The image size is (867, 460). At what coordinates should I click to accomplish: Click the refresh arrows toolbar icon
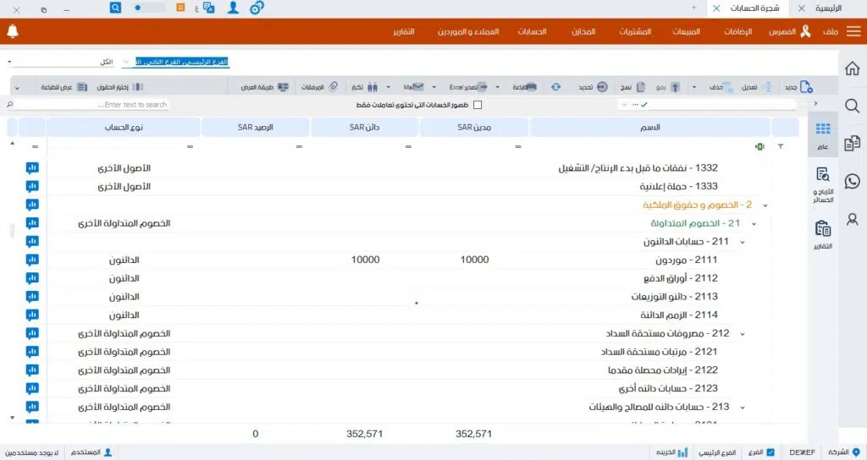555,87
